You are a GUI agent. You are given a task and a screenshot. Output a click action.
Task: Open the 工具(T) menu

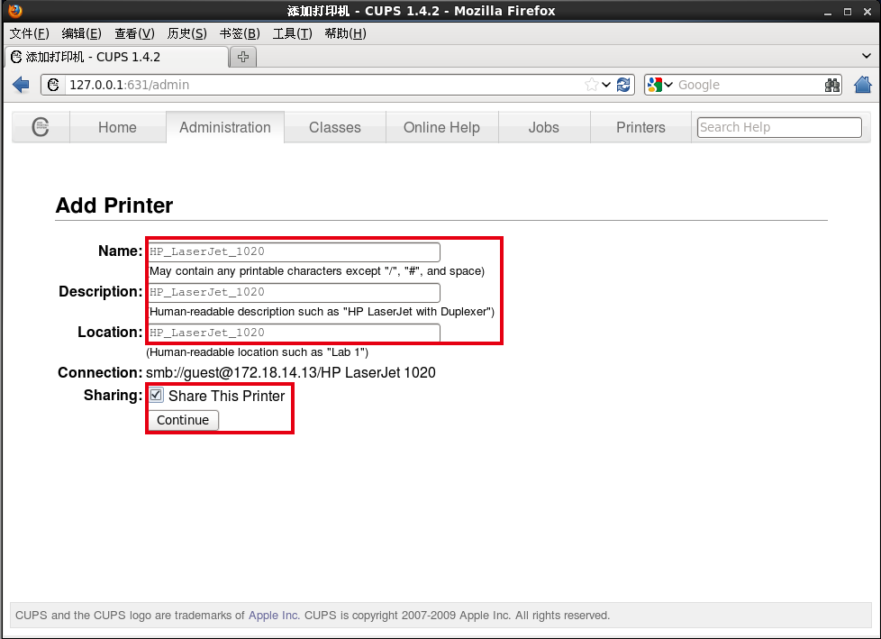pos(292,33)
